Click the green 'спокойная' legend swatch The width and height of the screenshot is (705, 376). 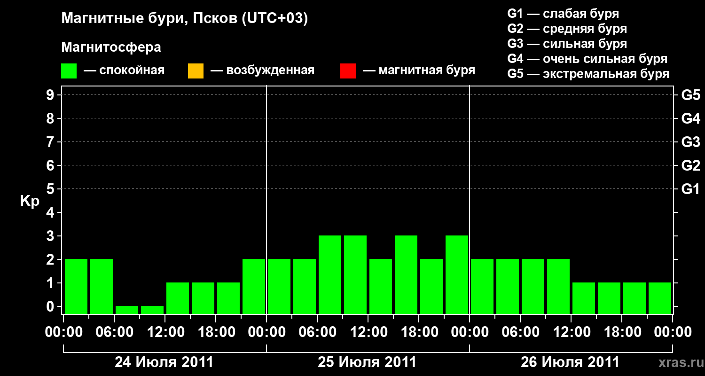(69, 71)
